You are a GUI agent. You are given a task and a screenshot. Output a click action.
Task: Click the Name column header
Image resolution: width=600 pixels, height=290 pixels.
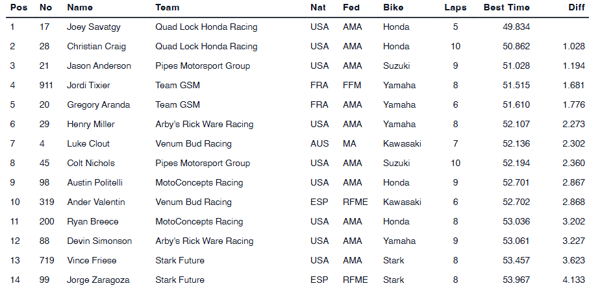coord(80,8)
